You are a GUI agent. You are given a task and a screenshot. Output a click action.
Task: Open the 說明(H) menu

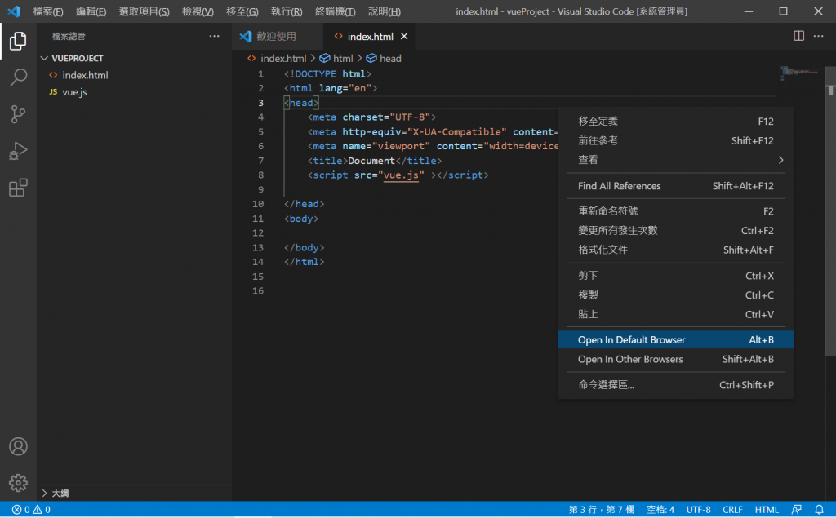[x=385, y=11]
